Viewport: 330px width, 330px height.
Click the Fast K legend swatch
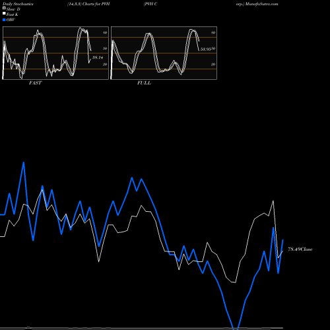pos(4,14)
